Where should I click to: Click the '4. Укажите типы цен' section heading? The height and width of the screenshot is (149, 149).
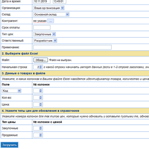(x=41, y=111)
